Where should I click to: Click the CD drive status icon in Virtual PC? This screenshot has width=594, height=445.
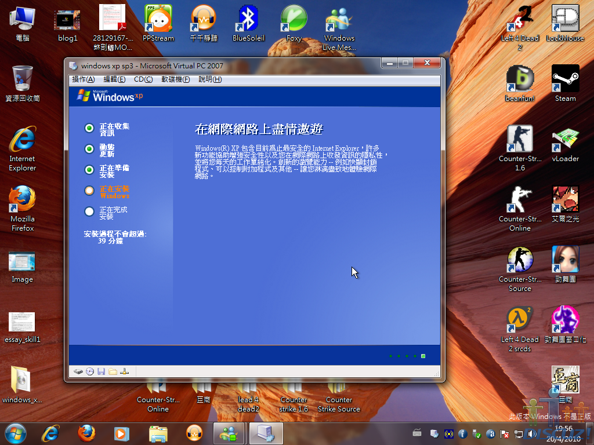pyautogui.click(x=90, y=371)
